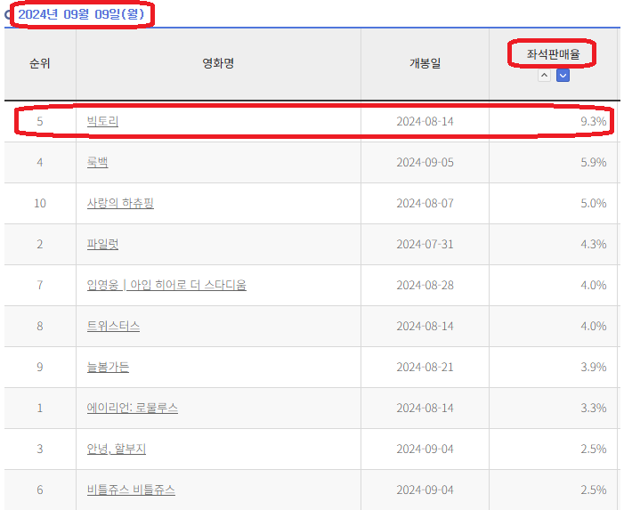The height and width of the screenshot is (510, 624).
Task: Open the 사랑의 하츄핑 movie link
Action: pos(120,203)
